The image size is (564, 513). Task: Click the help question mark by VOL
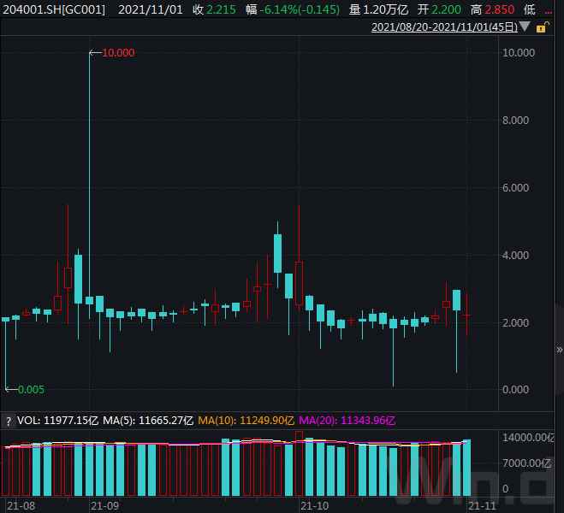8,421
